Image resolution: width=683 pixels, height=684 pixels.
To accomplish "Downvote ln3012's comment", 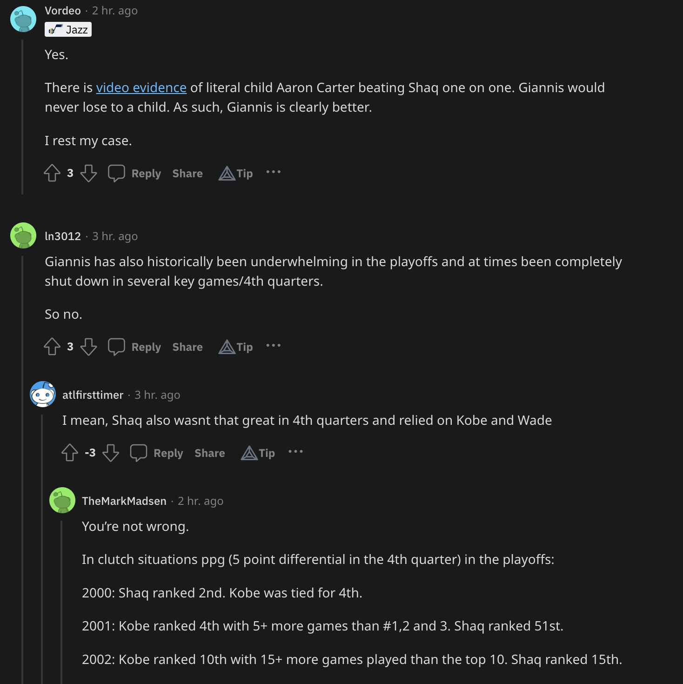I will click(x=88, y=347).
